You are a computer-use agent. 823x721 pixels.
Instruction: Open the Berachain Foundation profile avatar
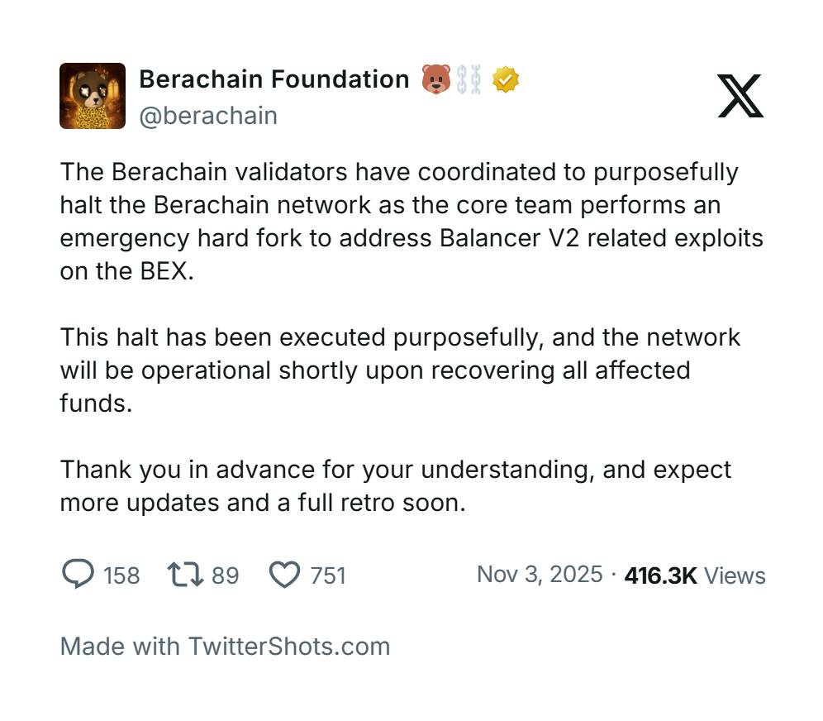(93, 97)
